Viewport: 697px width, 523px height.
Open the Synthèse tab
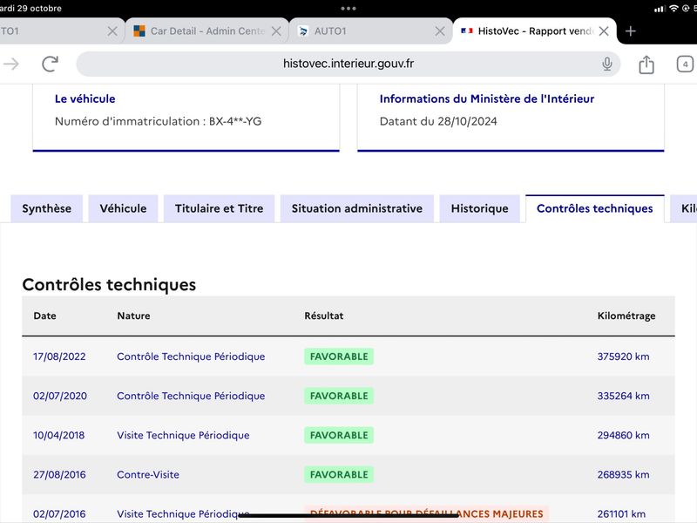47,208
